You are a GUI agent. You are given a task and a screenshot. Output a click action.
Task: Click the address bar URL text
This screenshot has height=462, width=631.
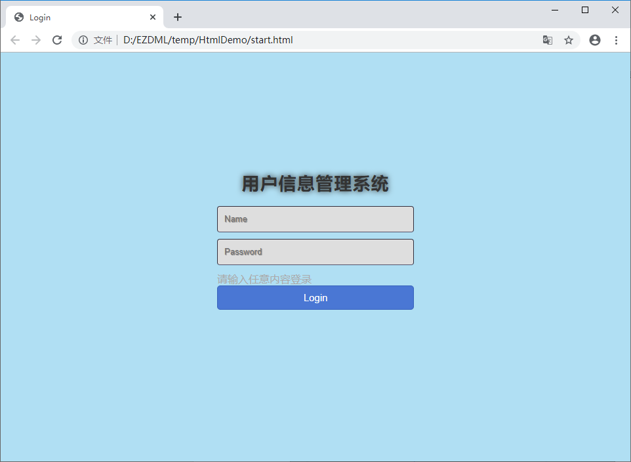pyautogui.click(x=208, y=40)
